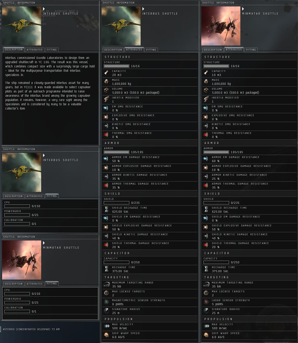Open Description tab in top-right Minmatar panel
The image size is (298, 343).
(x=213, y=50)
